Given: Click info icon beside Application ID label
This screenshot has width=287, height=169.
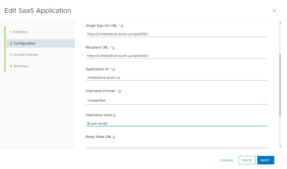Looking at the screenshot, I should point(114,69).
